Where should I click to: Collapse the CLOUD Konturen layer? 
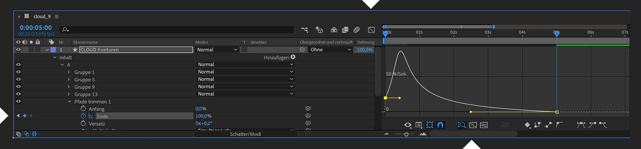tap(47, 50)
